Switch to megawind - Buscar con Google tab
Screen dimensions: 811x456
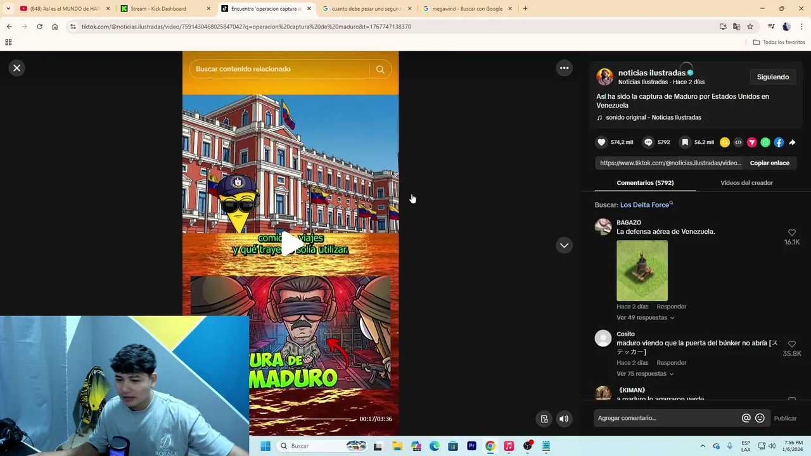click(468, 9)
